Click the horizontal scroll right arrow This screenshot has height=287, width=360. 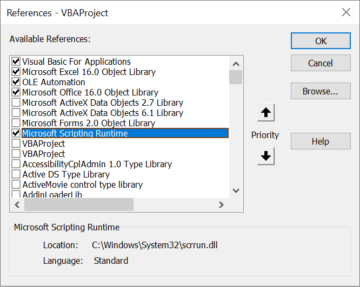(221, 204)
